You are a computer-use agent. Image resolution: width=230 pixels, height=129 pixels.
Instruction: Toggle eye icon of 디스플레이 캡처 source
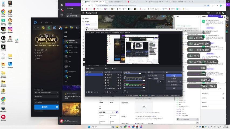(x=118, y=88)
